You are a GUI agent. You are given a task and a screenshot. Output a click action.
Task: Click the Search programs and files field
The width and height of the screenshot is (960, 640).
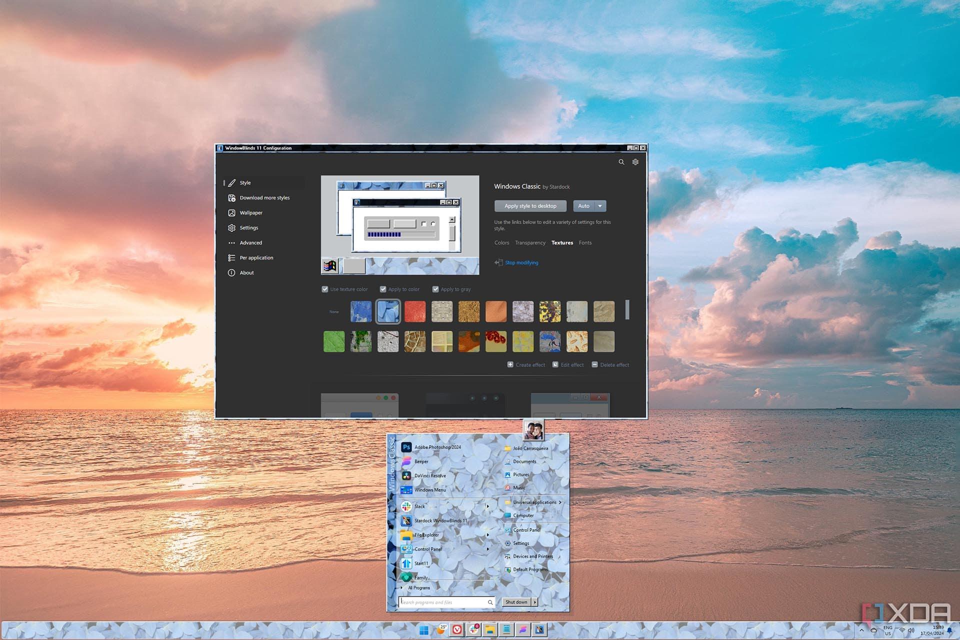[x=447, y=602]
